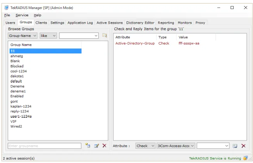The image size is (253, 163).
Task: Open the Monitors tab
Action: (185, 23)
